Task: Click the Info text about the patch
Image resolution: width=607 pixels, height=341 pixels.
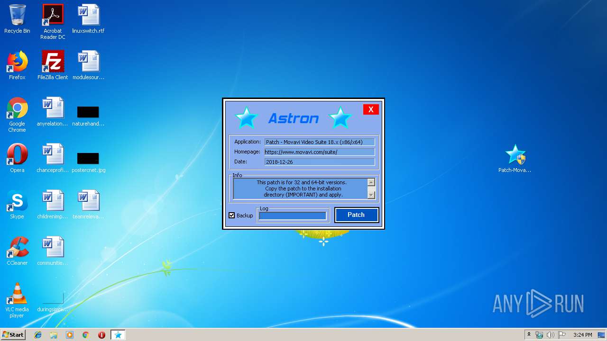Action: 302,188
